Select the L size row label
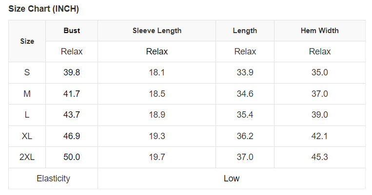Image resolution: width=372 pixels, height=195 pixels. [27, 115]
